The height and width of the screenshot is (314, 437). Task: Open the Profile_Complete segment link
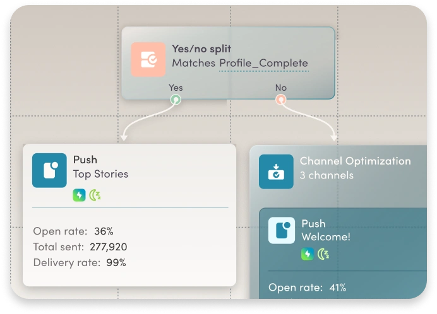(263, 64)
